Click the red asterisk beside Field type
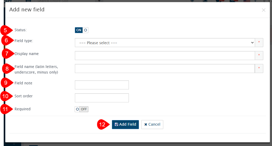Viewport: 272px width, 146px height. click(x=259, y=43)
